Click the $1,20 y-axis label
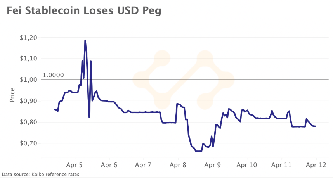This screenshot has height=178, width=333. [29, 38]
